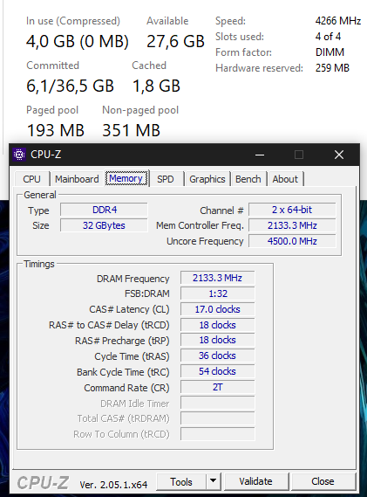Viewport: 367px width, 497px height.
Task: Open the About tab
Action: click(285, 179)
